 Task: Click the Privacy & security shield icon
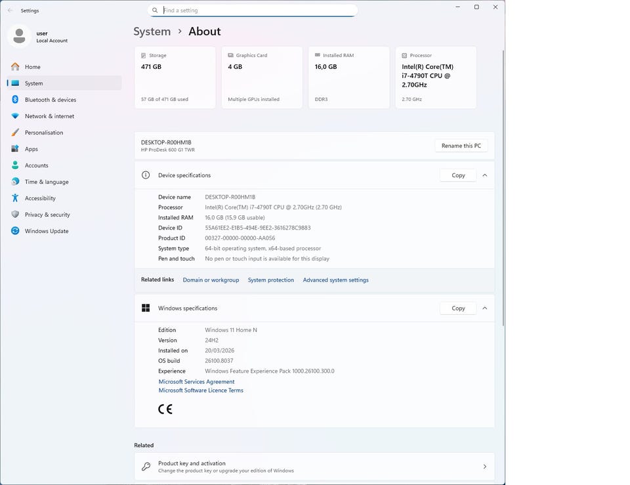pos(15,215)
